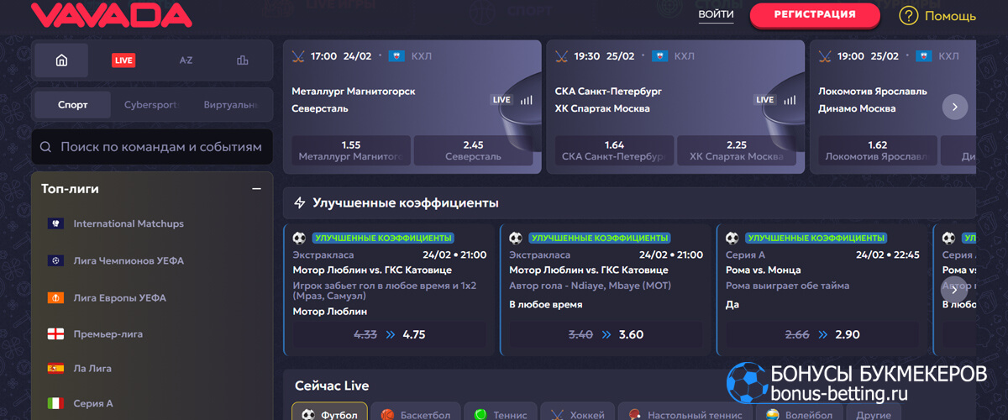
Task: Click hockey sticks icon on 19:30 25/02 card
Action: [562, 56]
